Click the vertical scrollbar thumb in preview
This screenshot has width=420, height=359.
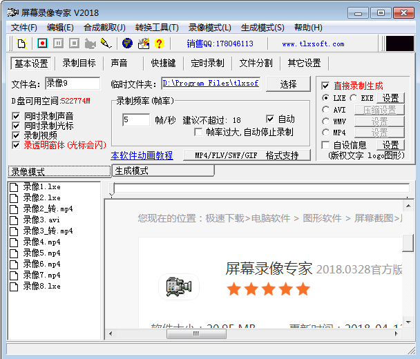pyautogui.click(x=408, y=243)
